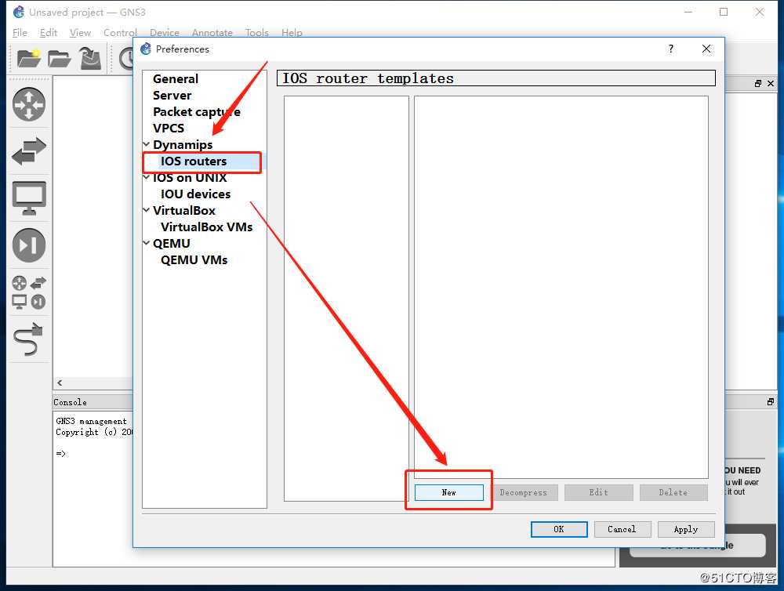This screenshot has width=784, height=591.
Task: Click New to add IOS router template
Action: 449,492
